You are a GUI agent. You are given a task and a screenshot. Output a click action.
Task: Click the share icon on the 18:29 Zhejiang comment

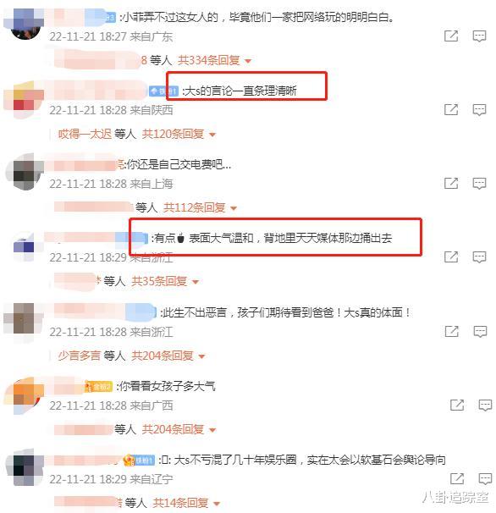[x=451, y=256]
